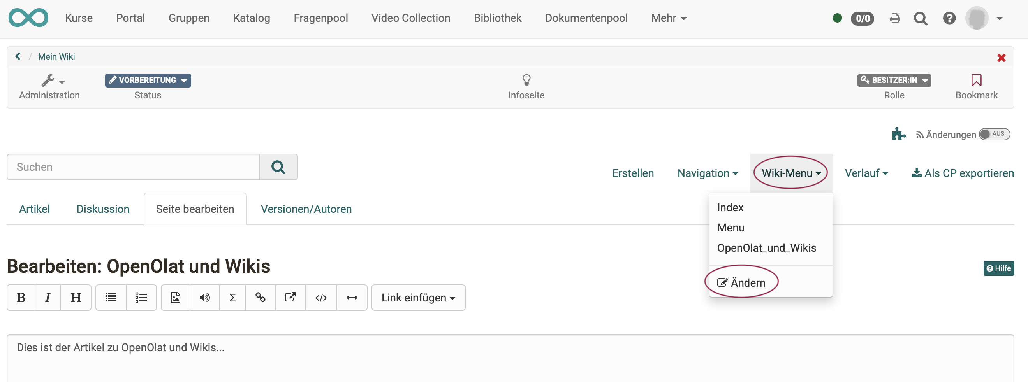This screenshot has height=382, width=1028.
Task: Insert a horizontal rule
Action: [x=352, y=298]
